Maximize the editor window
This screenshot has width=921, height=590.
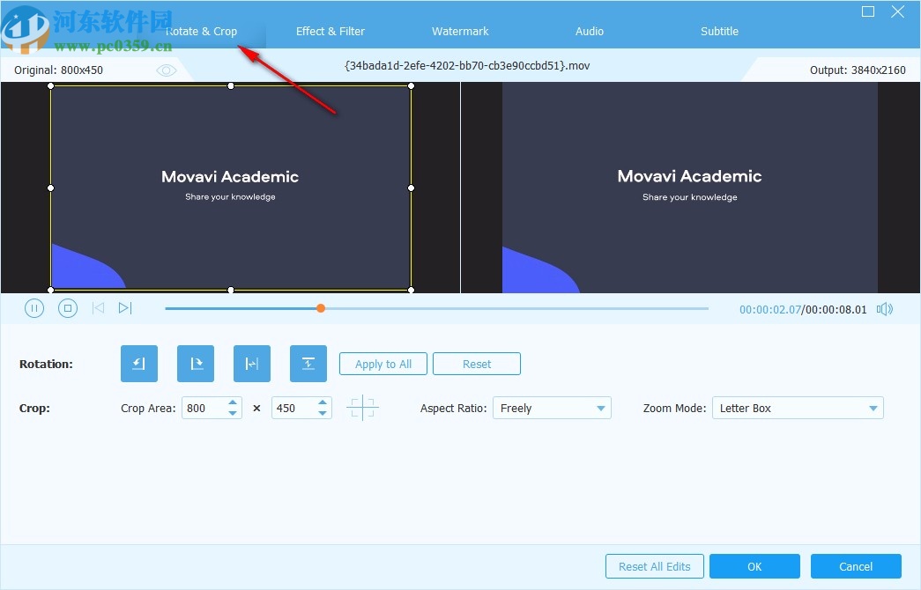(x=868, y=11)
